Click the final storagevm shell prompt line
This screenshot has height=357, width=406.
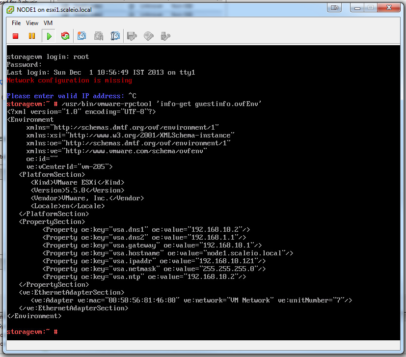pyautogui.click(x=32, y=332)
